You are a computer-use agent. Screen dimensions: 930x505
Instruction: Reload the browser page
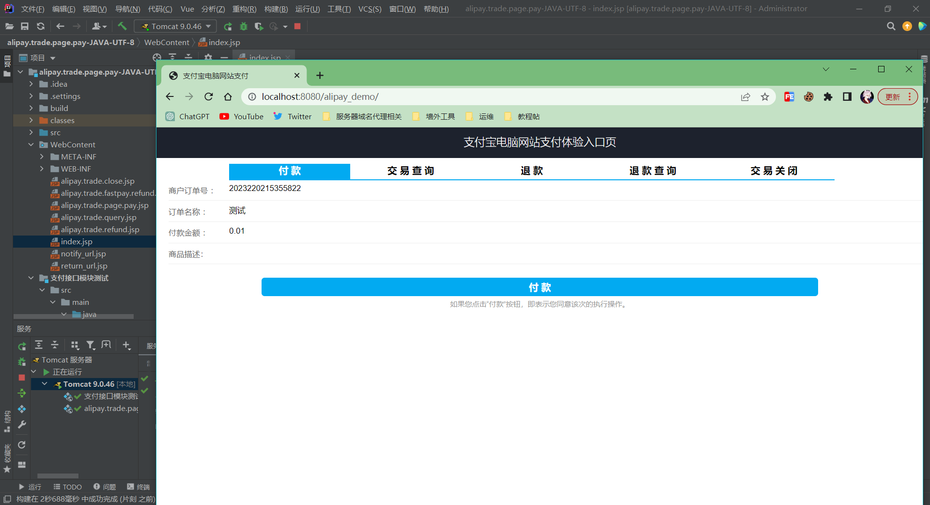click(x=209, y=97)
